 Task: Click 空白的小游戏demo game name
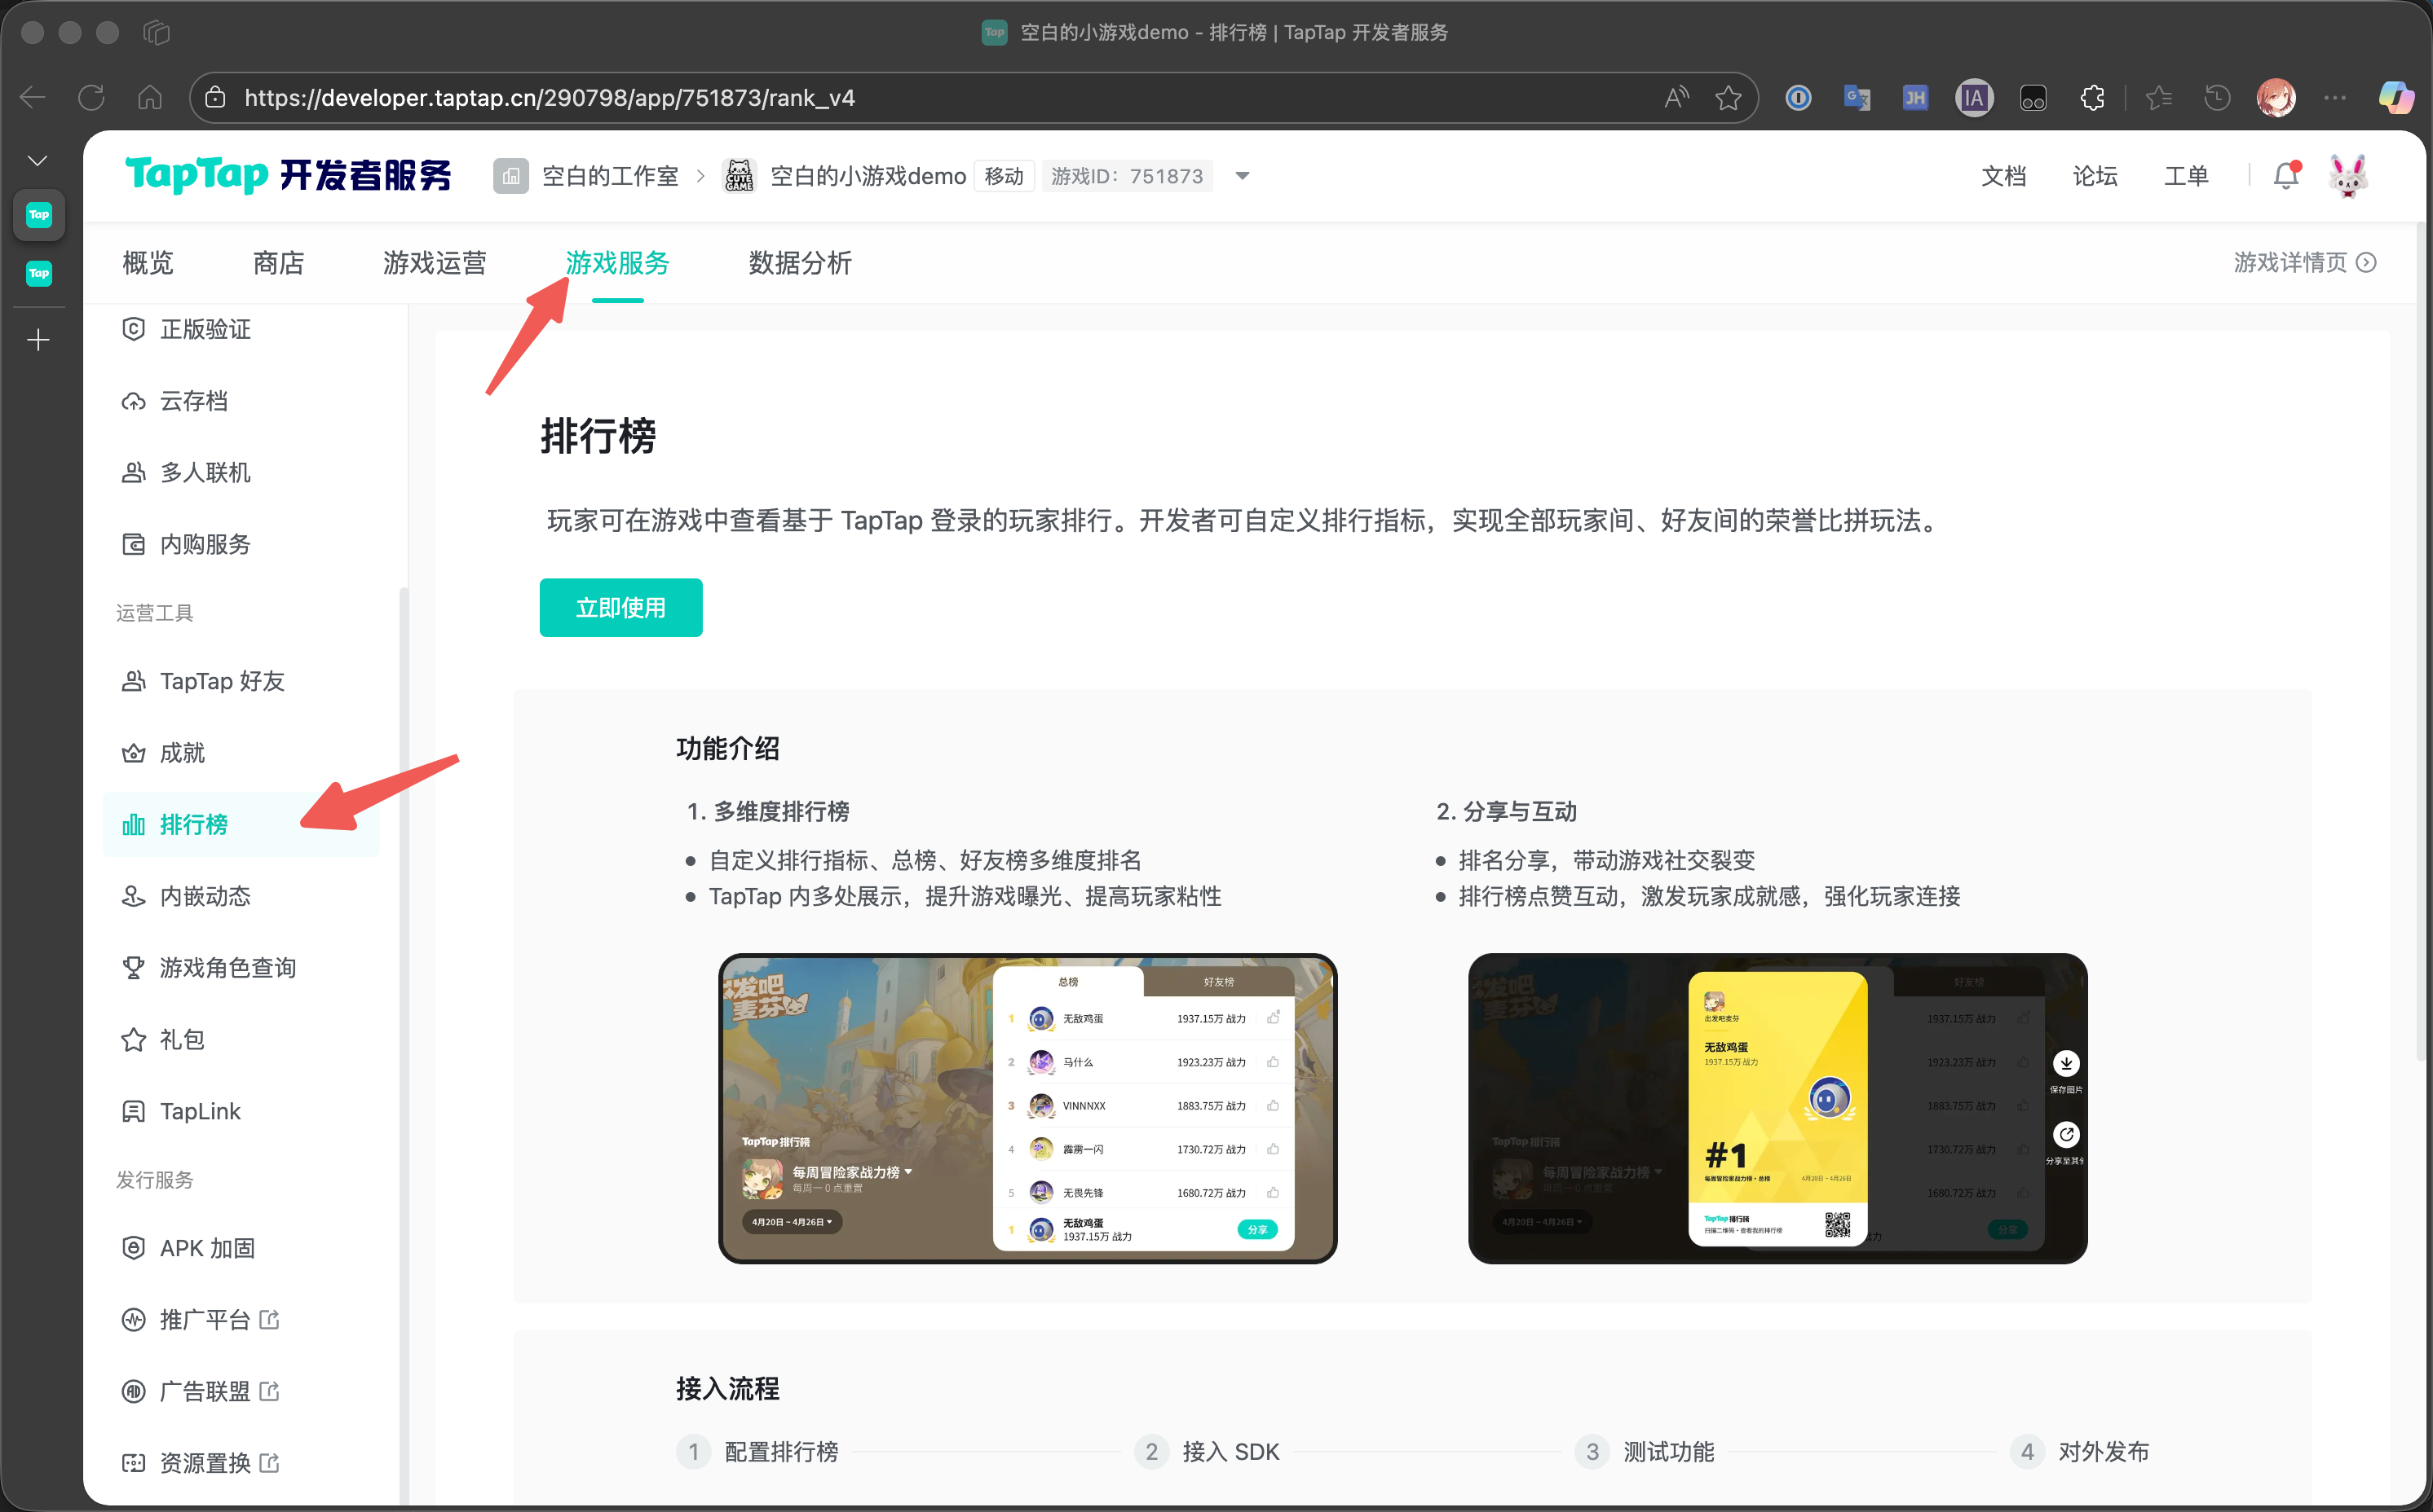click(x=868, y=176)
